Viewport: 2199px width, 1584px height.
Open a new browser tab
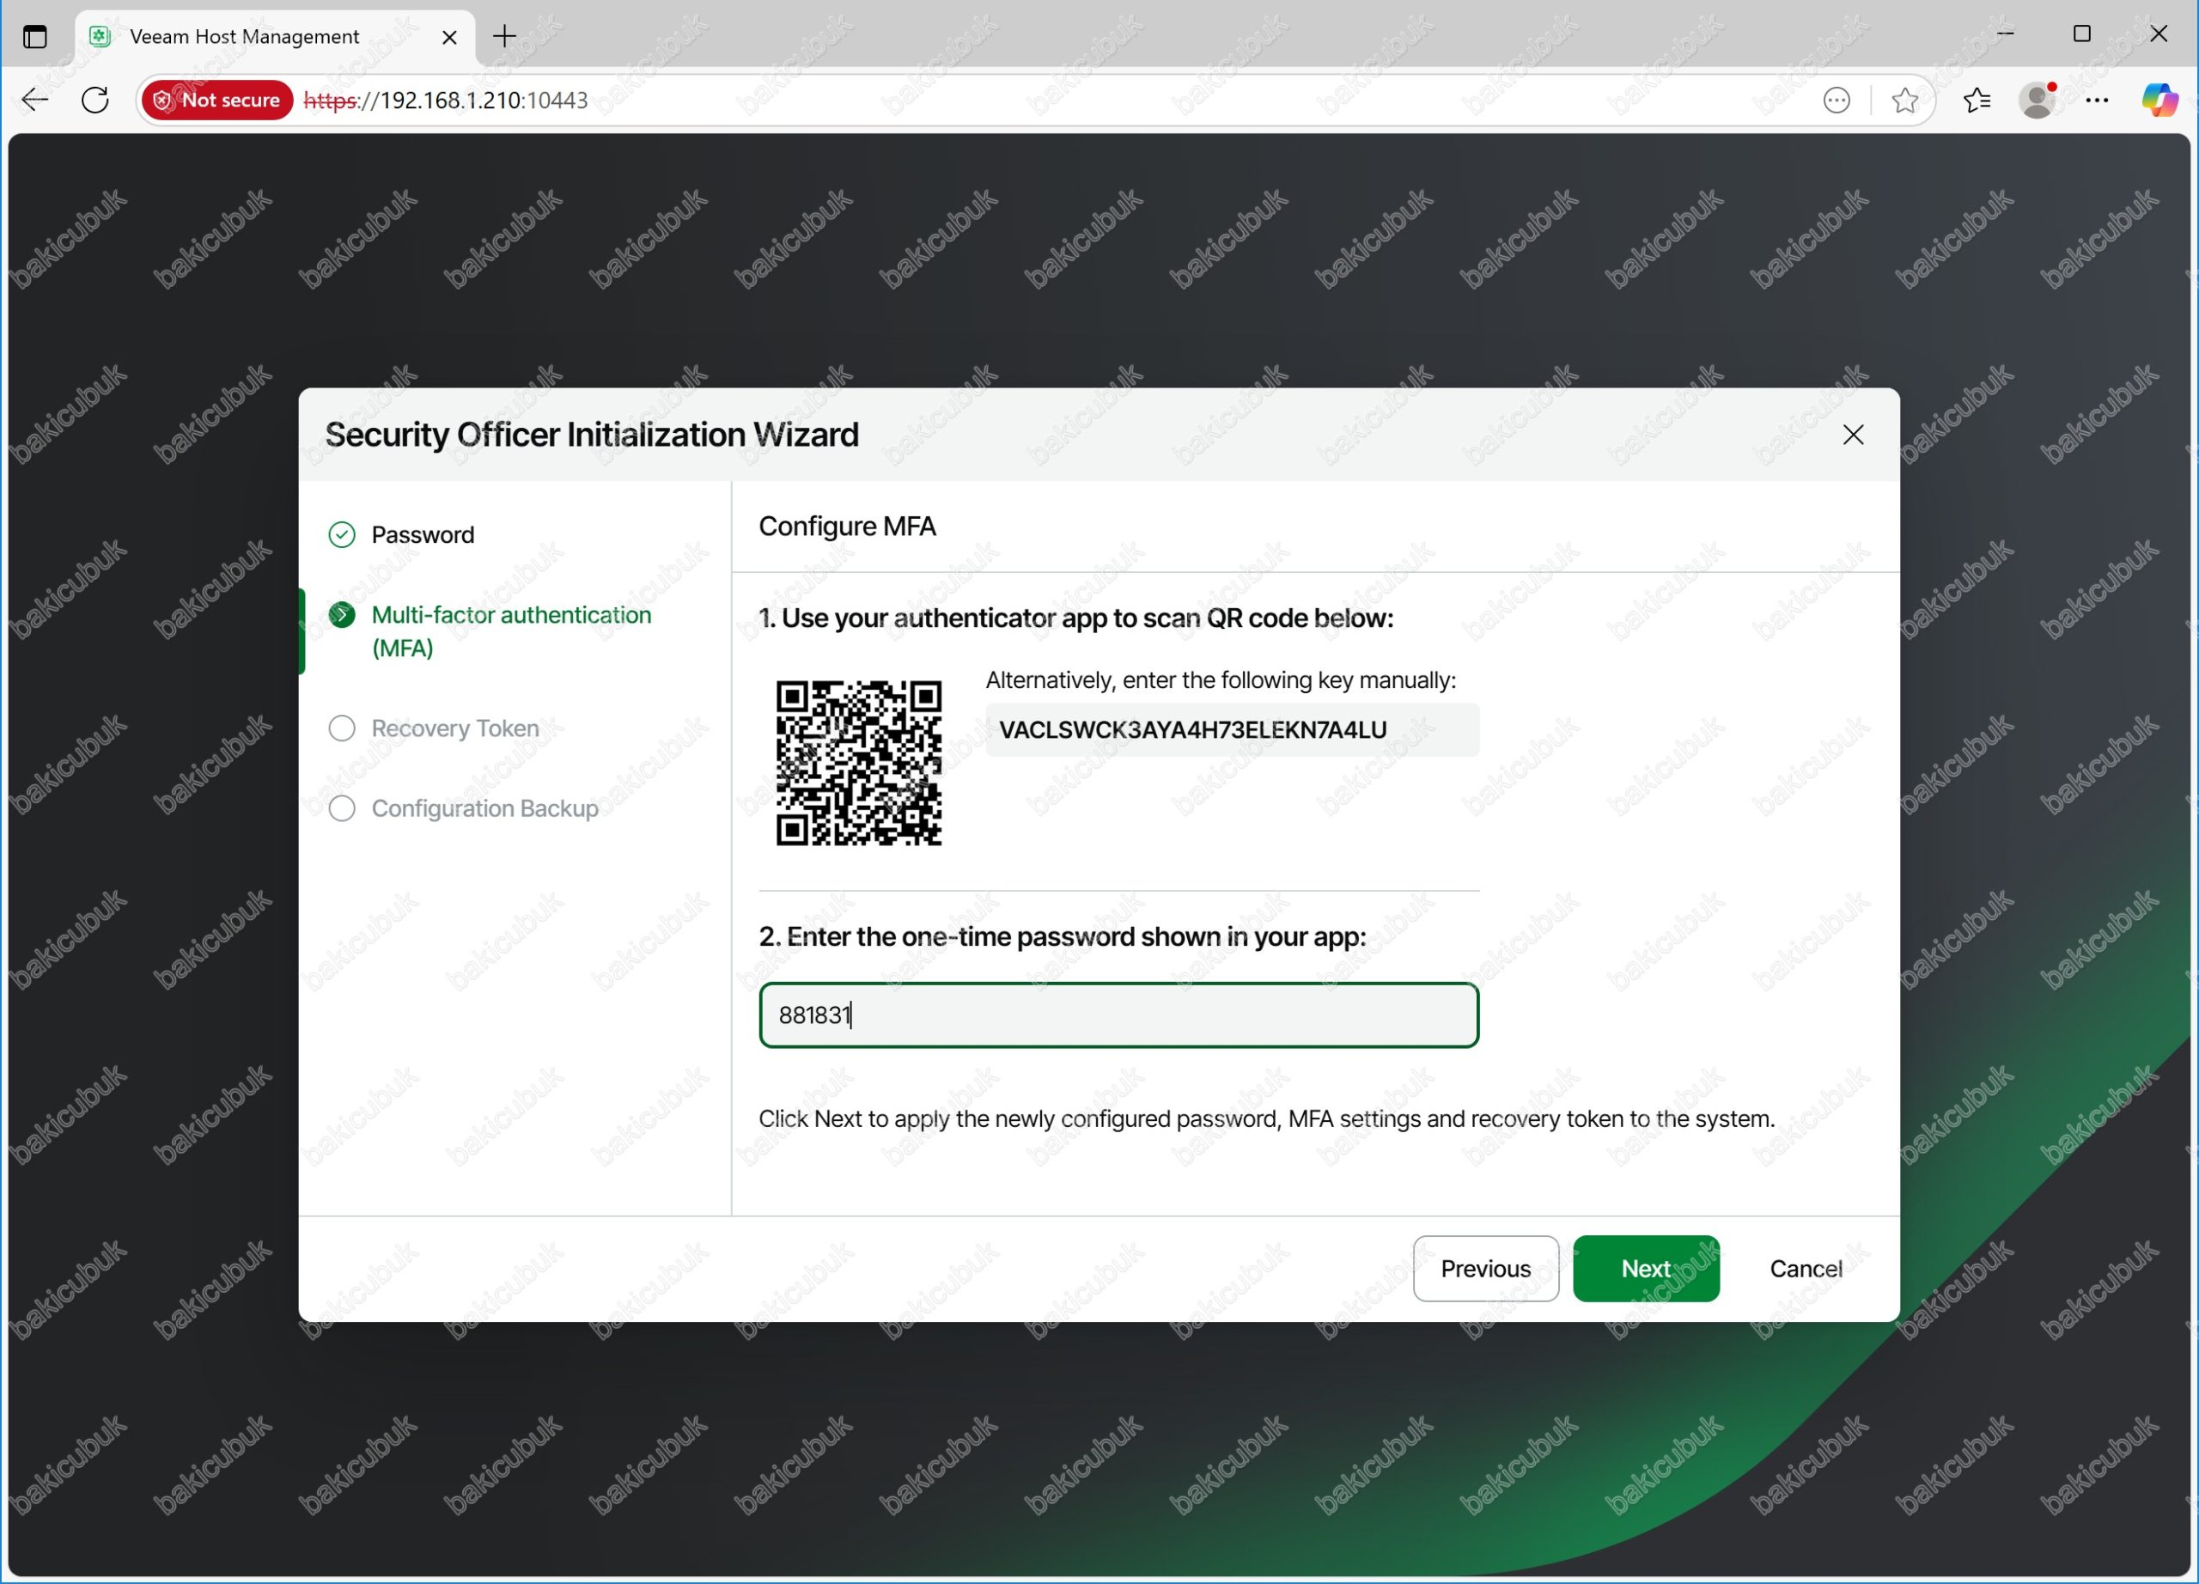point(504,37)
